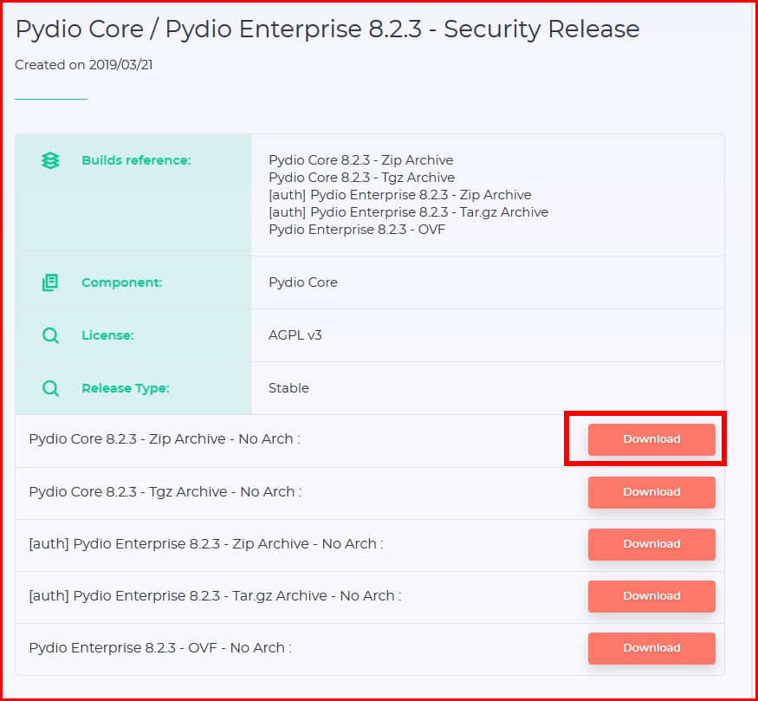This screenshot has width=758, height=701.
Task: Open 'Pydio Enterprise 8.2.3 - OVF' build reference
Action: pyautogui.click(x=357, y=230)
